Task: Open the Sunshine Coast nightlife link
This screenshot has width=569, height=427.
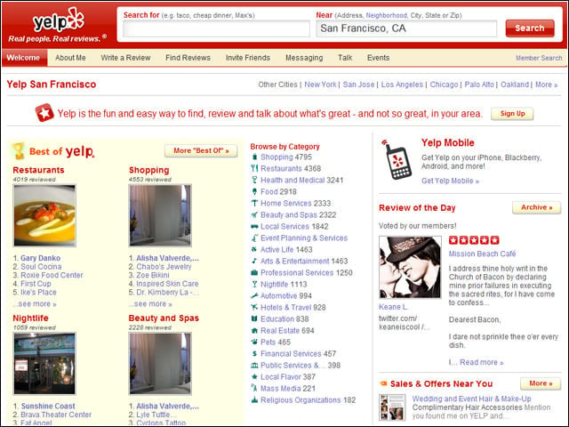Action: click(48, 407)
